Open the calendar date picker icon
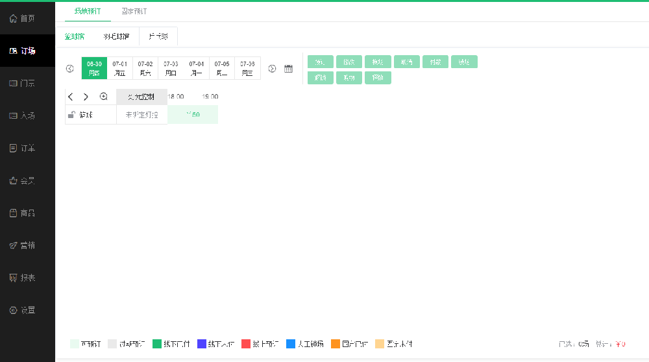Screen dimensions: 649x362 [x=289, y=69]
